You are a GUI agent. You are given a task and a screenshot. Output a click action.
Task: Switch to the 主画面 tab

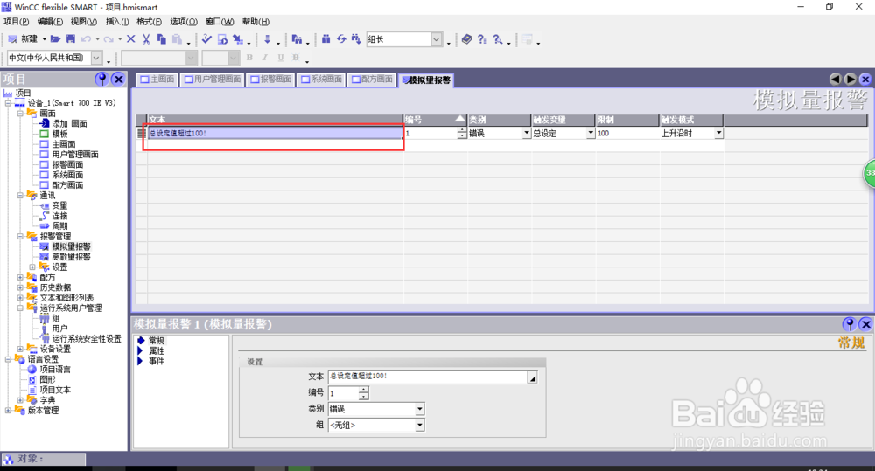click(x=157, y=80)
